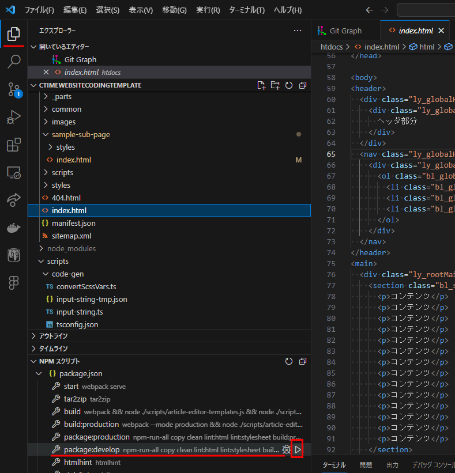Image resolution: width=455 pixels, height=473 pixels.
Task: Expand the common folder
Action: pos(169,109)
